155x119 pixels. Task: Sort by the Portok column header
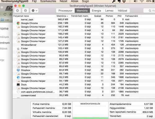(x=109, y=16)
